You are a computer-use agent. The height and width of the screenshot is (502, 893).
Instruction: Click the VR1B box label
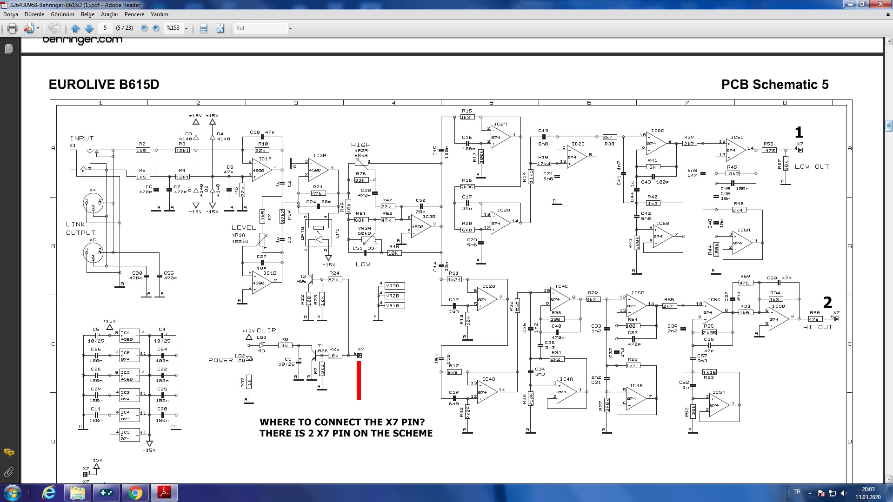pyautogui.click(x=394, y=305)
